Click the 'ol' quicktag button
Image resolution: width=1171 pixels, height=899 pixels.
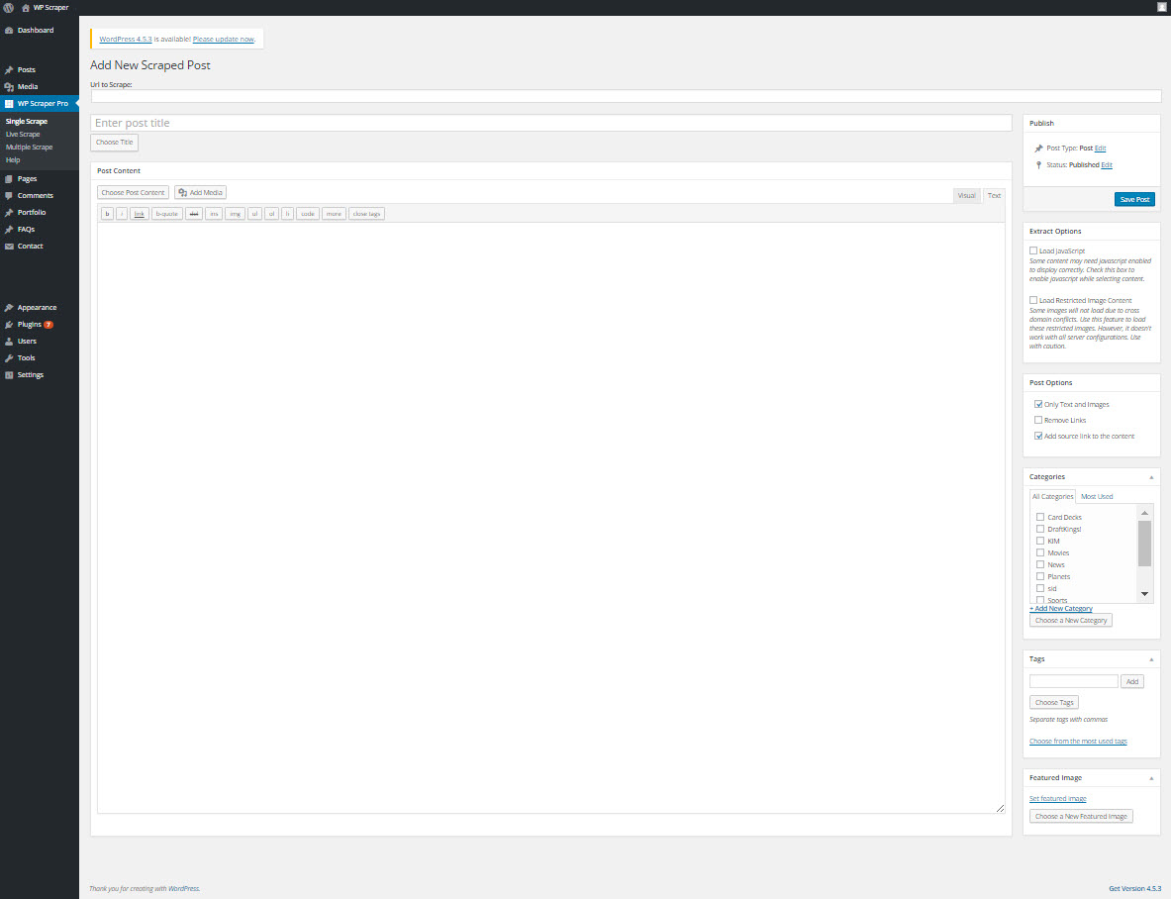[x=272, y=214]
